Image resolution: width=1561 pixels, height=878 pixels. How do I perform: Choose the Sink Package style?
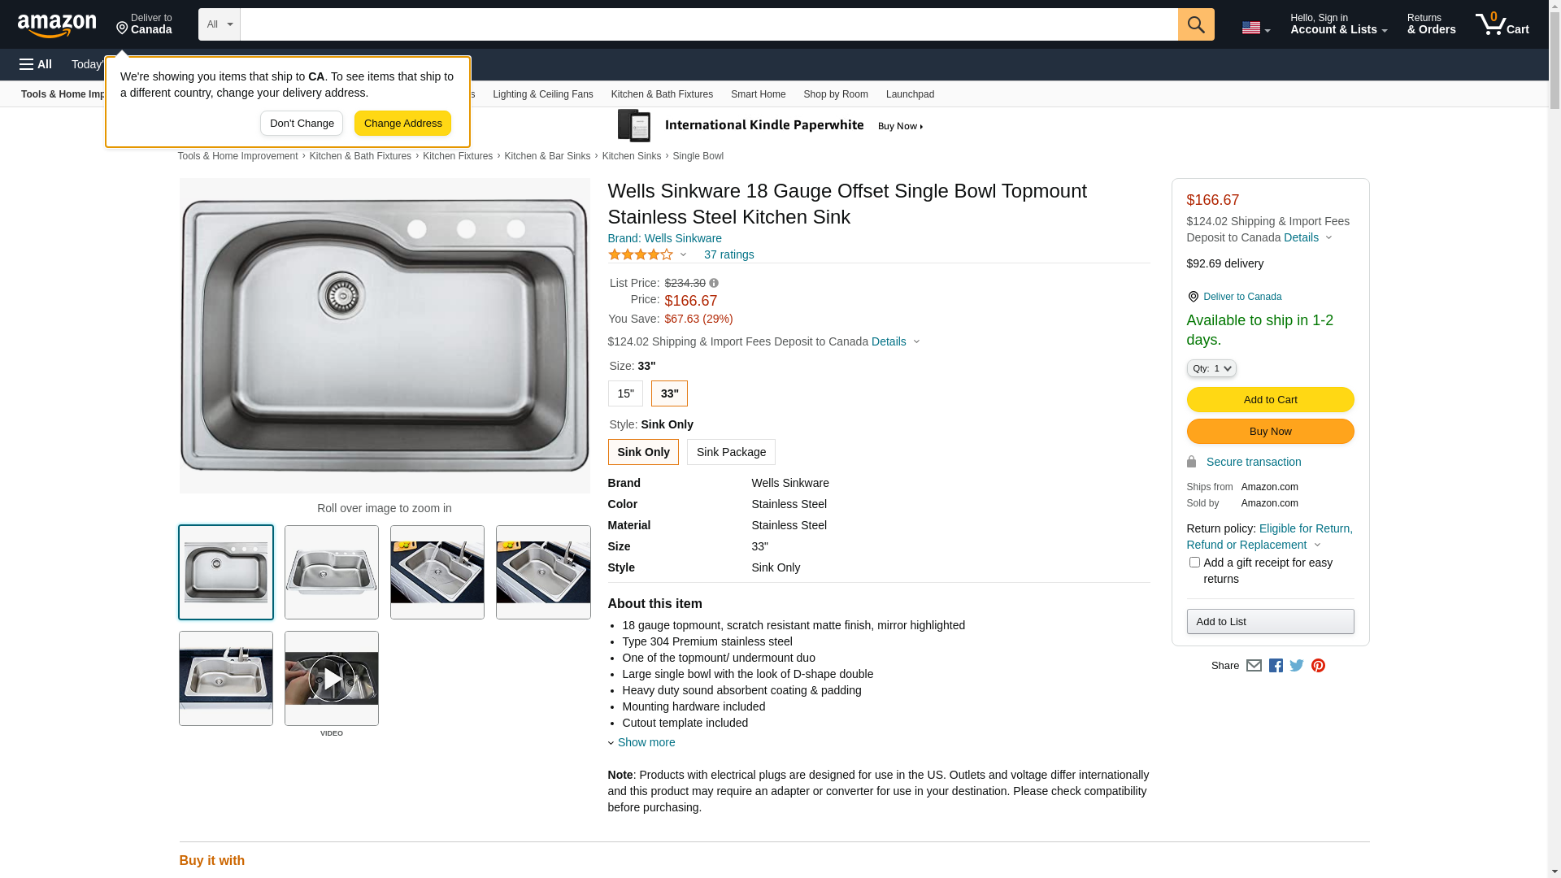(x=731, y=452)
